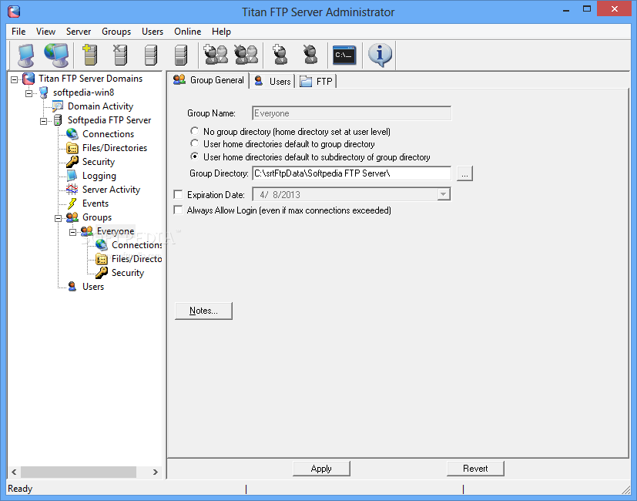Click the server-level Security key icon
637x501 pixels.
coord(72,161)
